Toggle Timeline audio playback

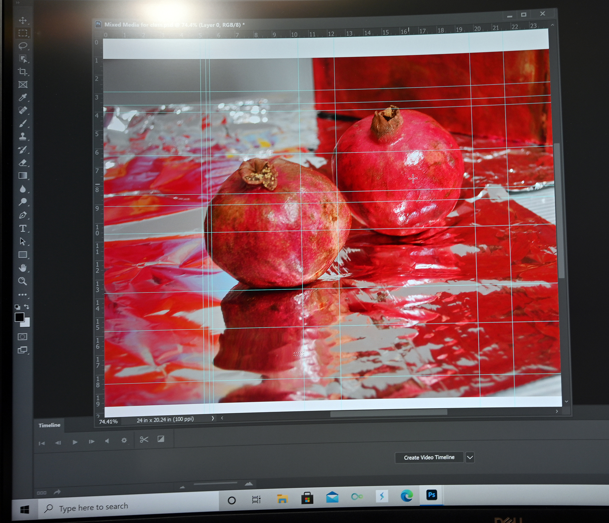click(x=107, y=441)
